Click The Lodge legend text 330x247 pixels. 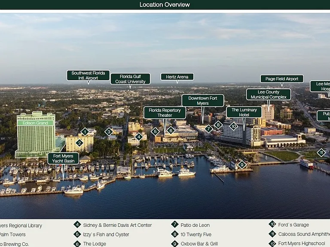95,244
